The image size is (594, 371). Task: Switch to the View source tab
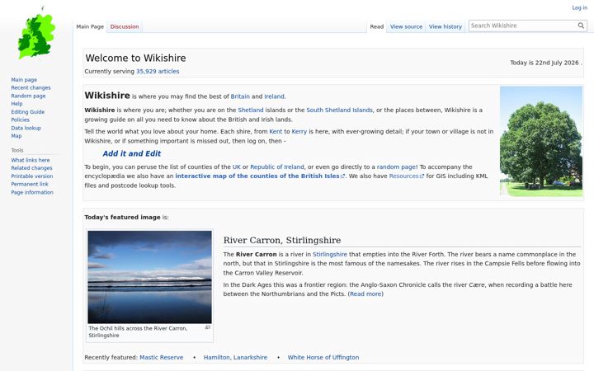pyautogui.click(x=406, y=26)
